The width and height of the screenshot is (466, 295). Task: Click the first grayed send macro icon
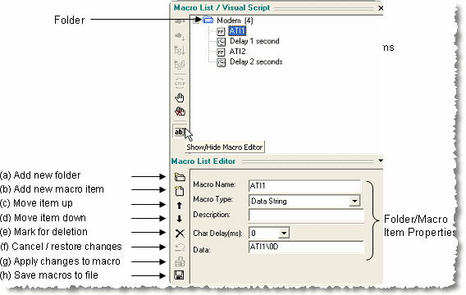tap(180, 21)
